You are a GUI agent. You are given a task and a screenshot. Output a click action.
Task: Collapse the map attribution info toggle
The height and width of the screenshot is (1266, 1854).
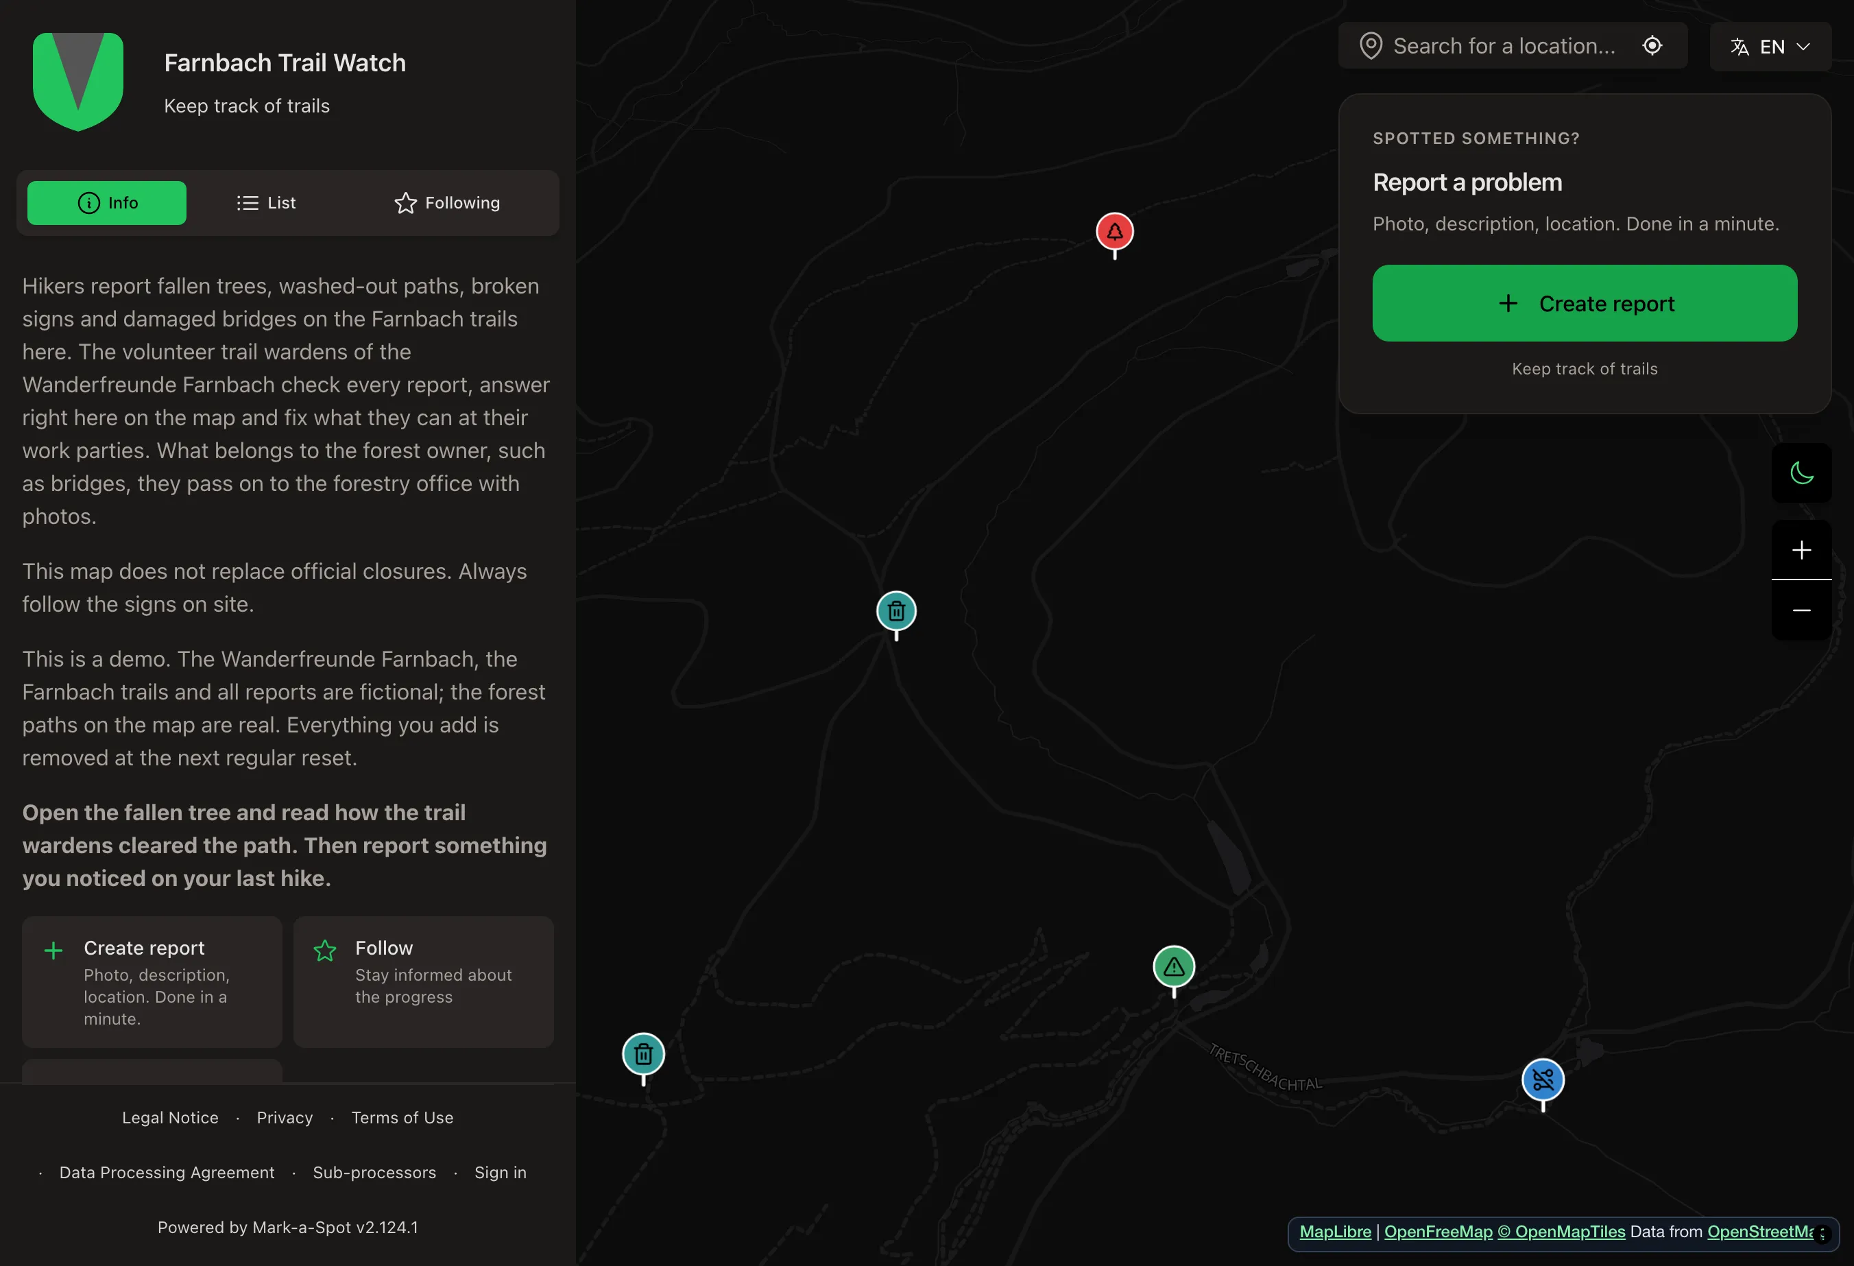pos(1822,1234)
